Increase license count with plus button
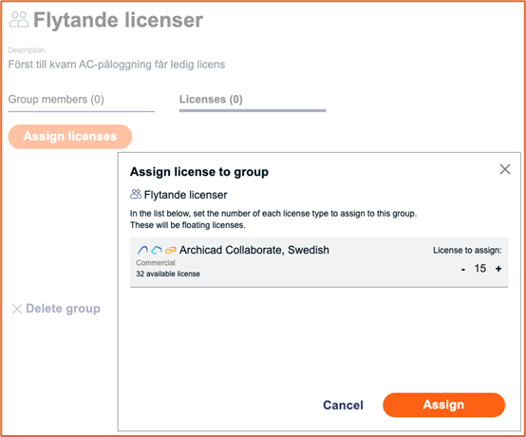The width and height of the screenshot is (526, 437). coord(498,269)
